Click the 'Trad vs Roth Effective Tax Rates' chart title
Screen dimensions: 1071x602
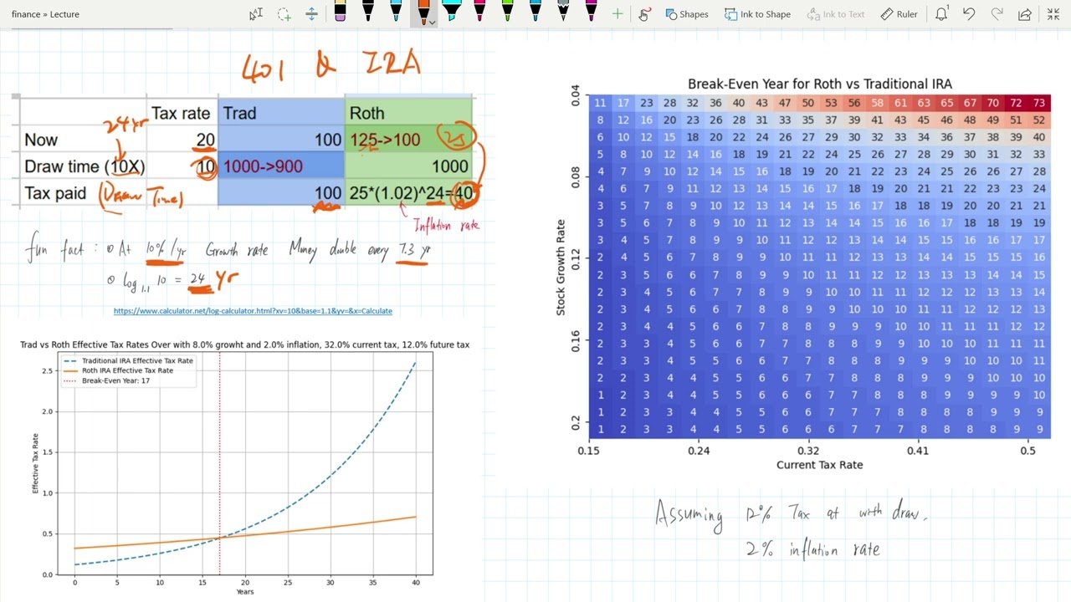[244, 344]
